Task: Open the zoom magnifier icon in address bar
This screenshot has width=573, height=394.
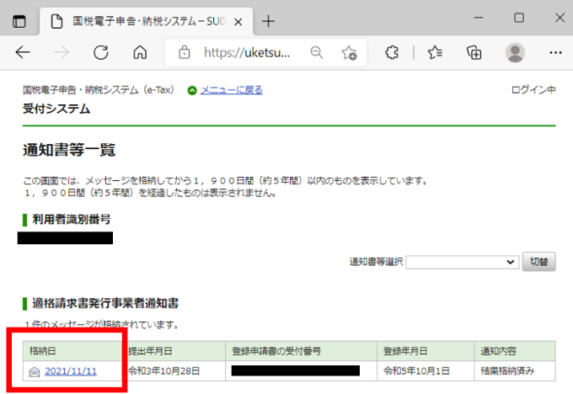Action: (317, 52)
